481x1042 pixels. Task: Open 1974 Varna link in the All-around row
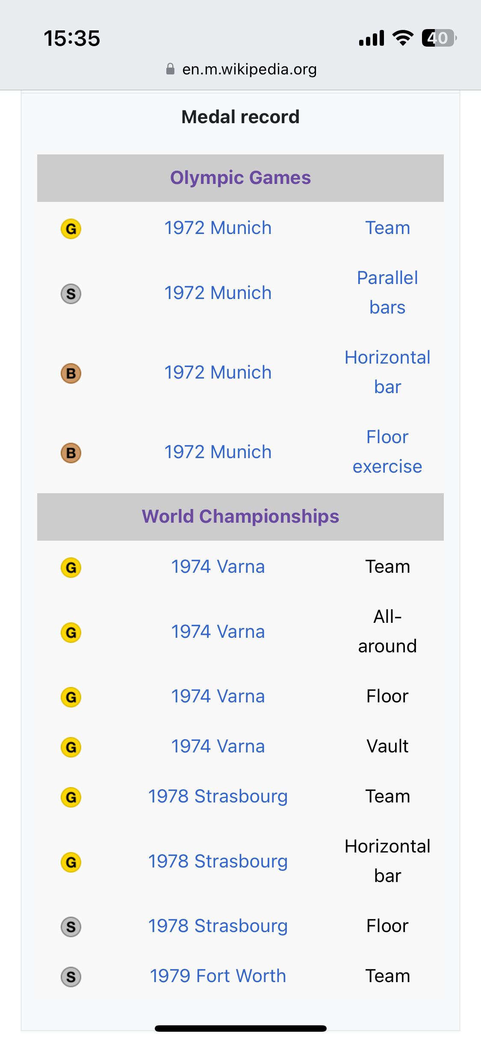218,631
